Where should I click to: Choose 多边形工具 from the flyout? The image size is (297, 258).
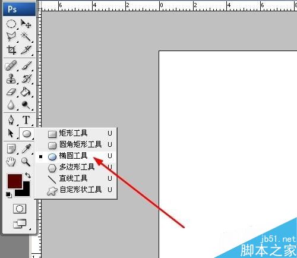click(x=76, y=168)
